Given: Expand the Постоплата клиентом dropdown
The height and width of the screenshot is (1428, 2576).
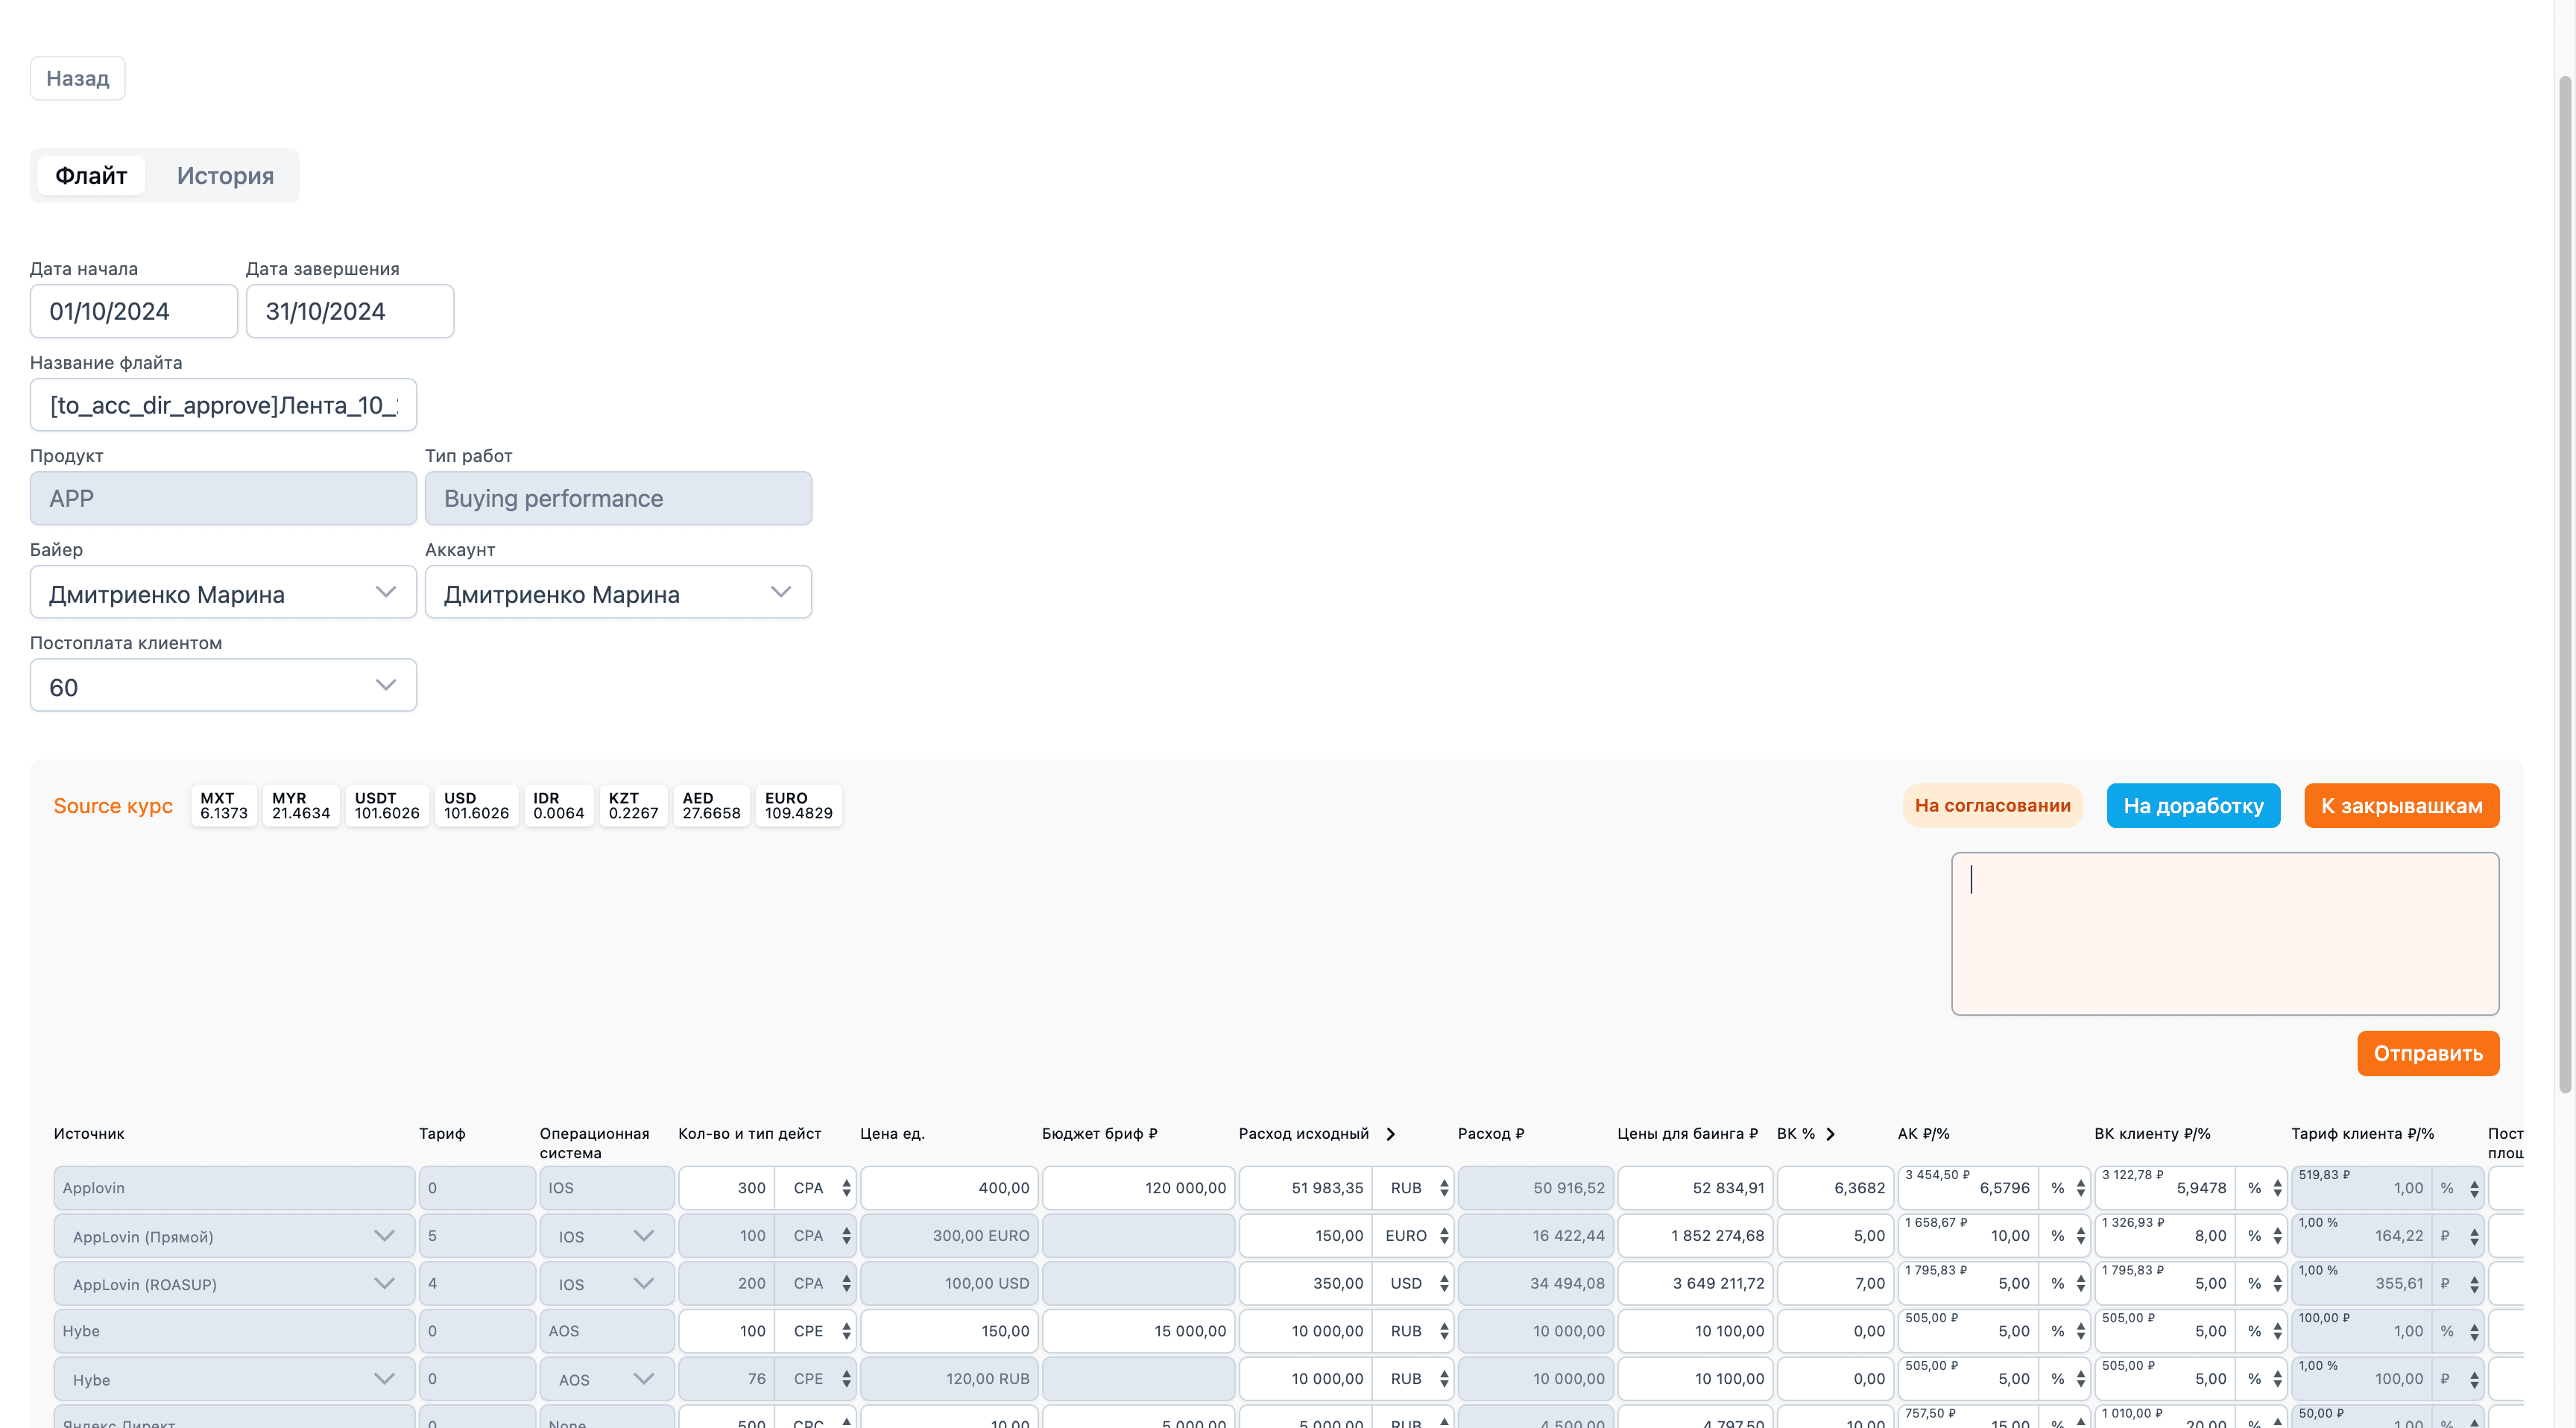Looking at the screenshot, I should coord(223,686).
